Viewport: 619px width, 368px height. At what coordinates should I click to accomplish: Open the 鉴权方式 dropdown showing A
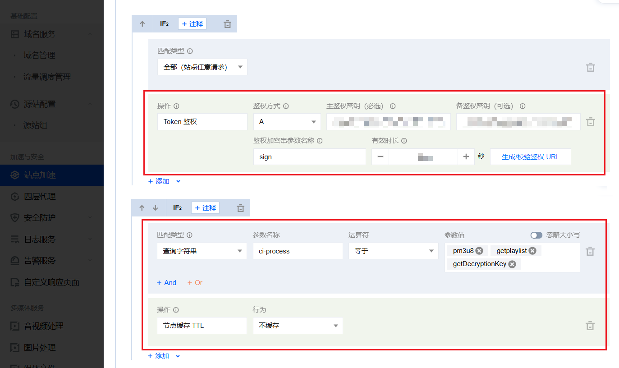[287, 122]
